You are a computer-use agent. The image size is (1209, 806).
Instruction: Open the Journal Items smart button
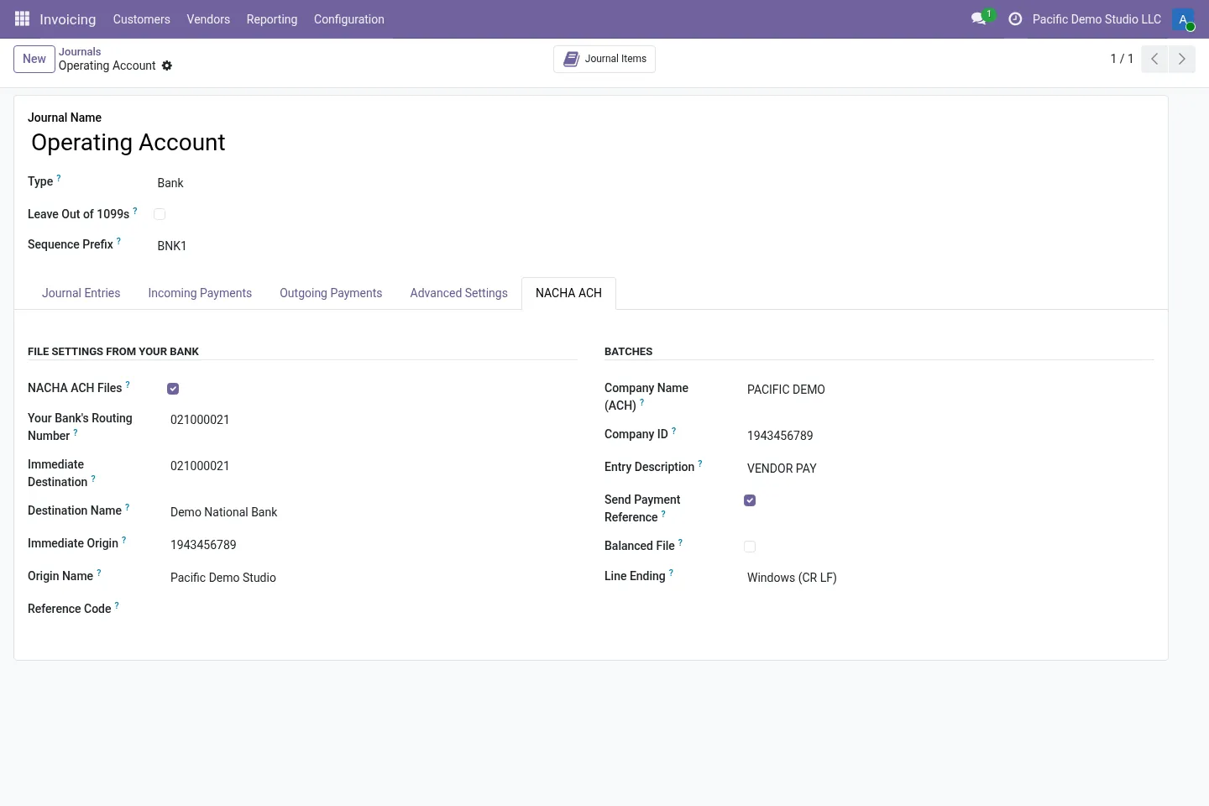point(604,59)
